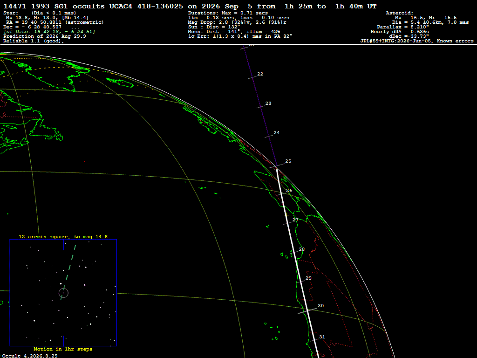Screen dimensions: 477x358
Task: Select the minute 29 tick mark
Action: tap(308, 278)
